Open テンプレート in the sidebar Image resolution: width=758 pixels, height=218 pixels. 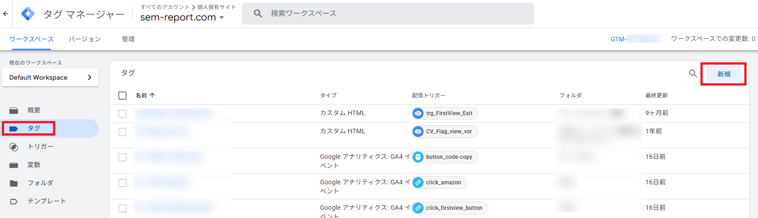[47, 201]
